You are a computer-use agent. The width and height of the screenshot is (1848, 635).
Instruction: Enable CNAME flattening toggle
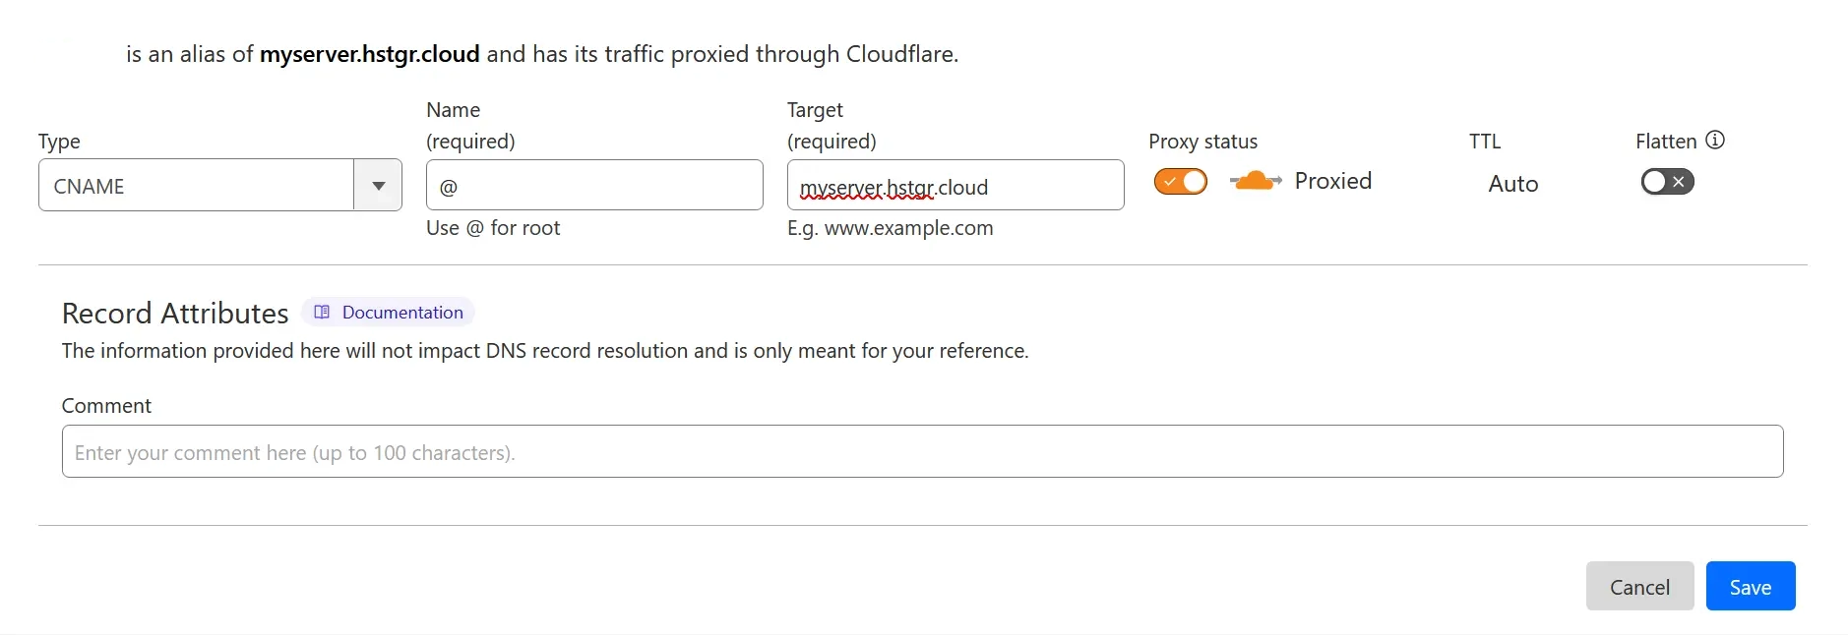[1666, 181]
